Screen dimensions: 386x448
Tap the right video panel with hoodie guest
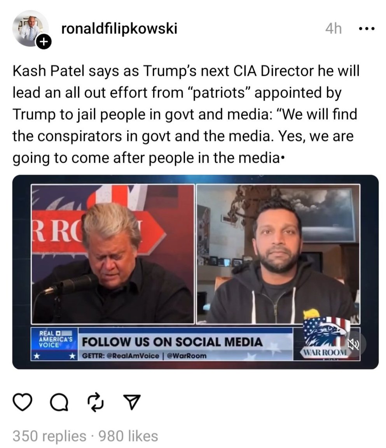(x=278, y=254)
